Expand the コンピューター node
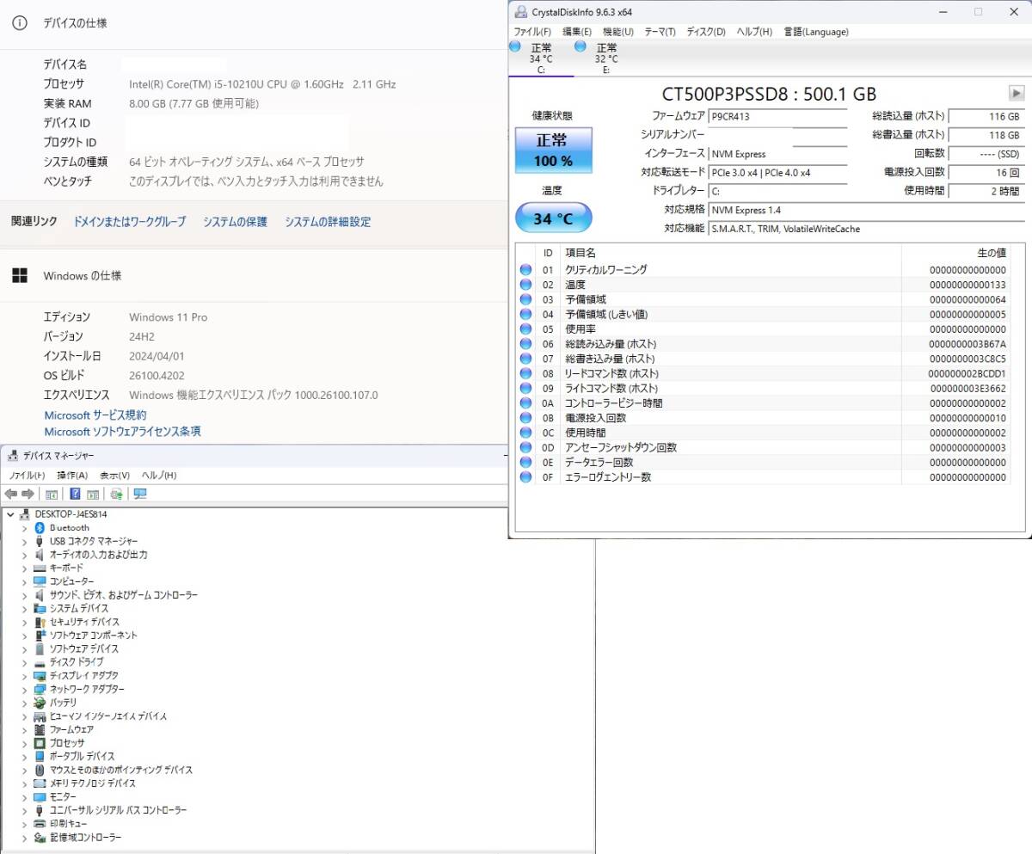The height and width of the screenshot is (854, 1032). pyautogui.click(x=24, y=581)
